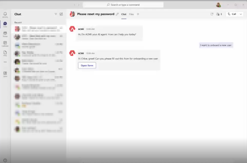Expand the Call options dropdown arrow
Image resolution: width=247 pixels, height=163 pixels.
coord(241,14)
